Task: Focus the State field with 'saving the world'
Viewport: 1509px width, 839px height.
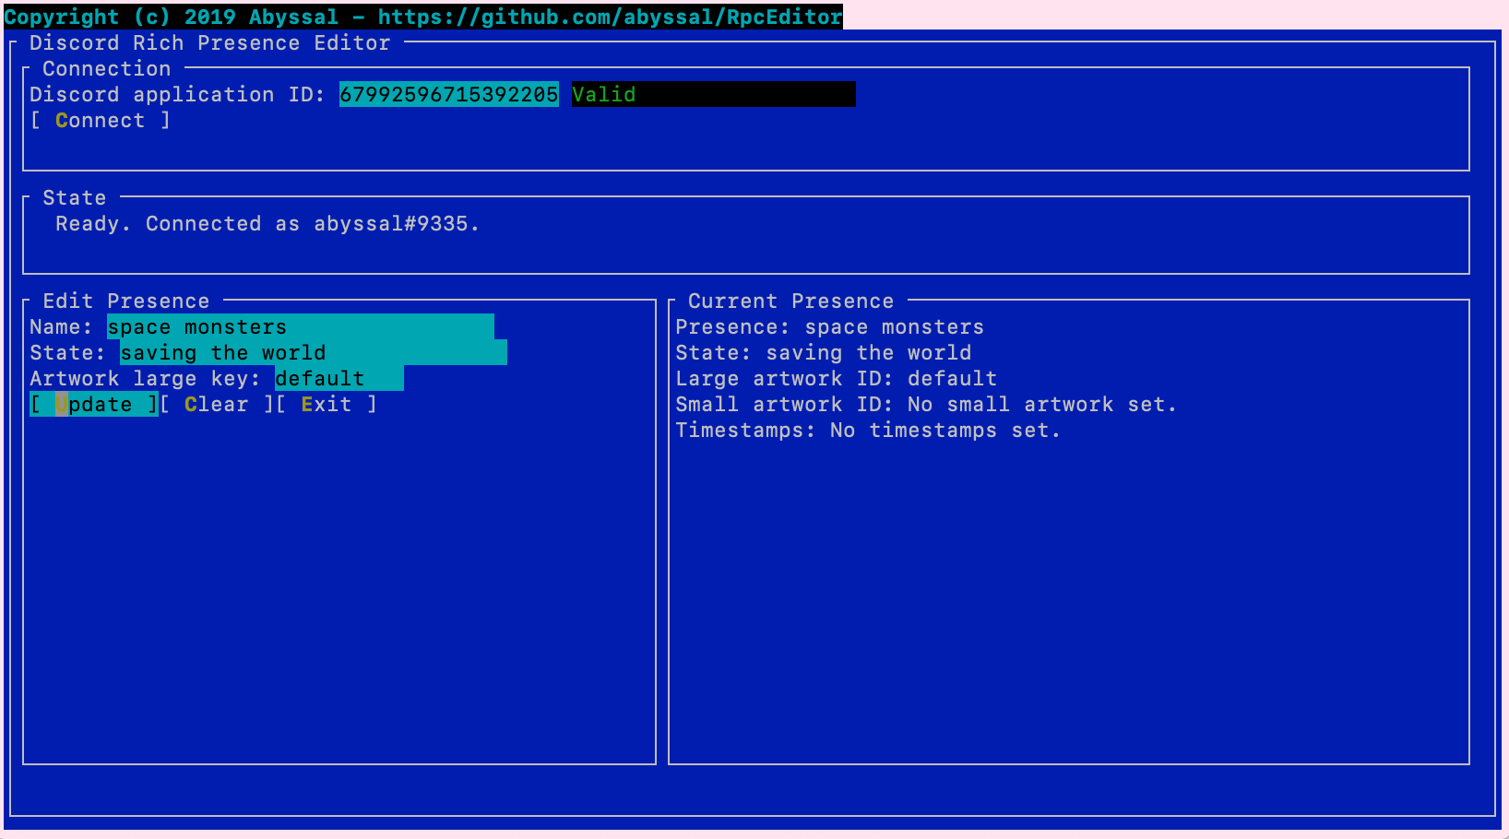Action: point(314,353)
